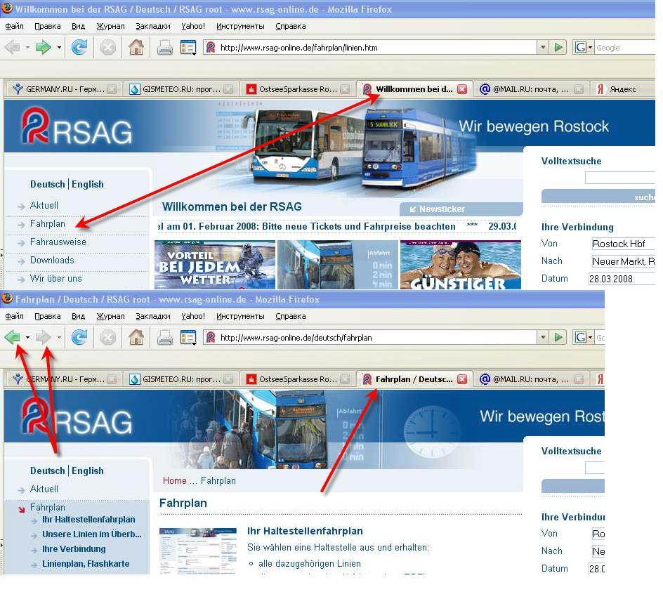Image resolution: width=663 pixels, height=592 pixels.
Task: Switch to OstseeSparkasse tab in Willkommen window
Action: (x=298, y=89)
